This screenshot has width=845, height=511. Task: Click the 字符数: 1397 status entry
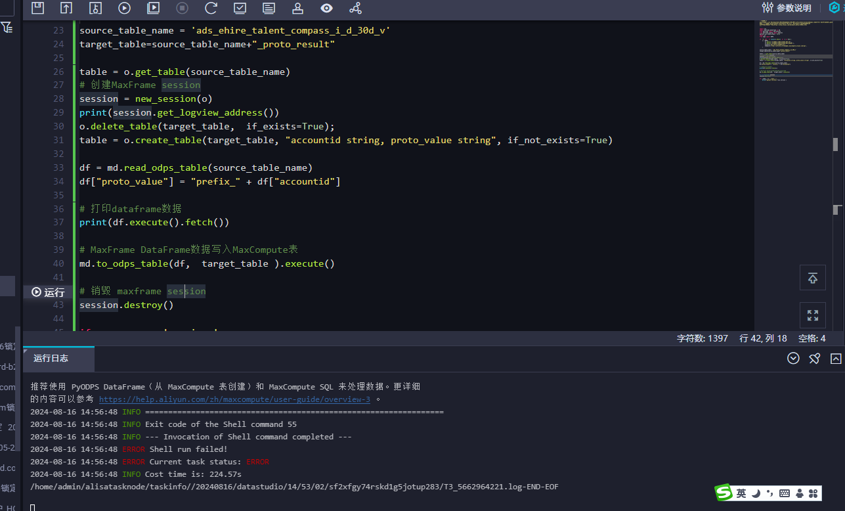tap(703, 339)
